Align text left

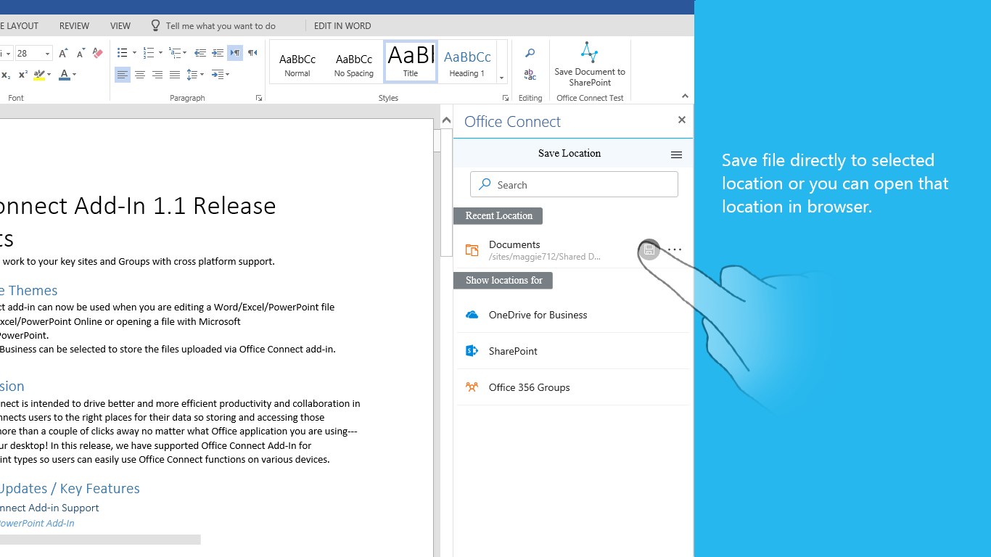pos(122,75)
